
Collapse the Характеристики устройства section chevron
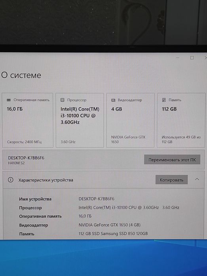pos(197,179)
